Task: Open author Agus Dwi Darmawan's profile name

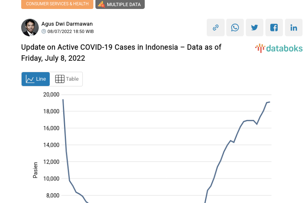Action: 67,24
